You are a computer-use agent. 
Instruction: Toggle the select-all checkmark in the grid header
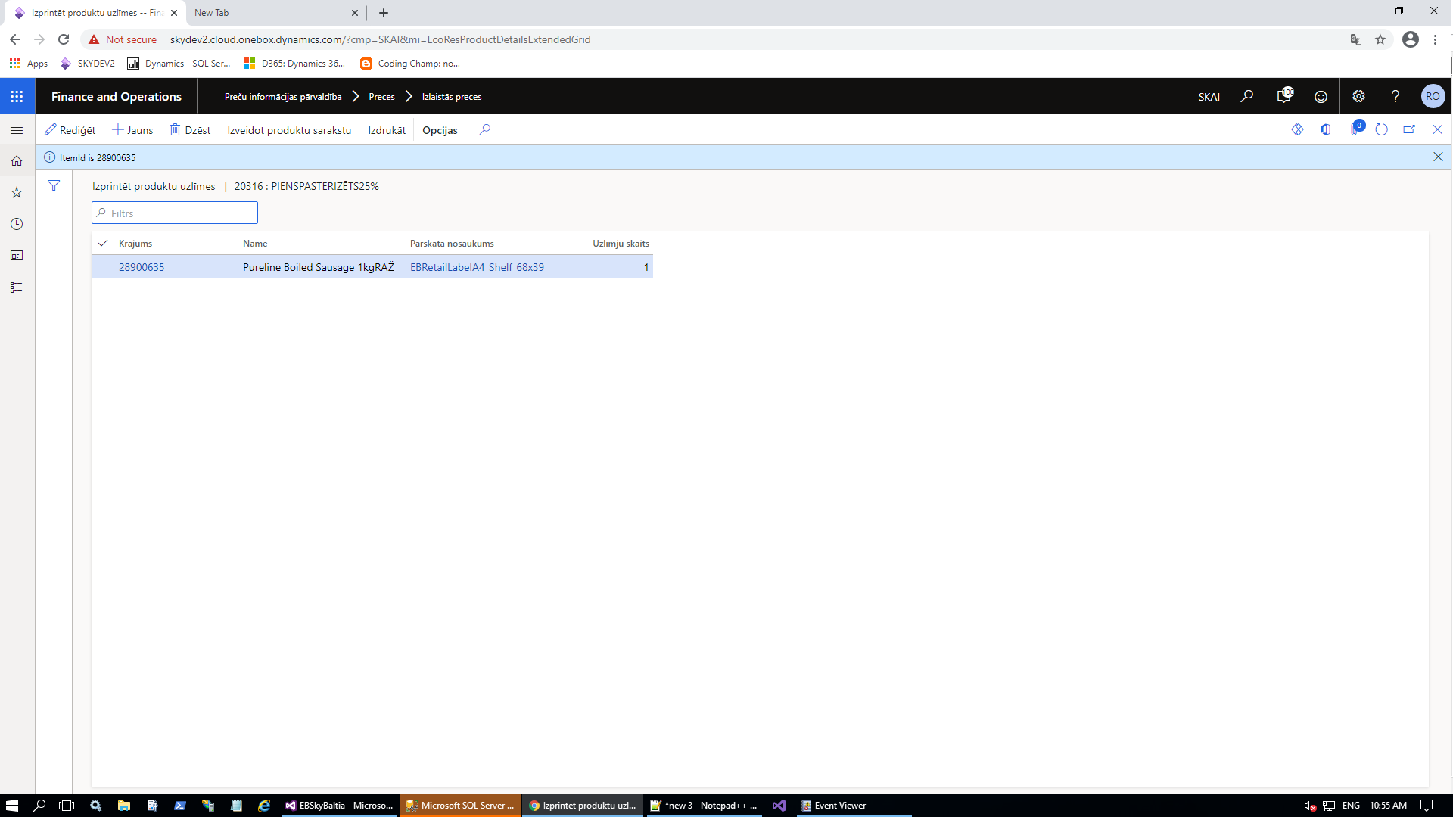point(103,243)
